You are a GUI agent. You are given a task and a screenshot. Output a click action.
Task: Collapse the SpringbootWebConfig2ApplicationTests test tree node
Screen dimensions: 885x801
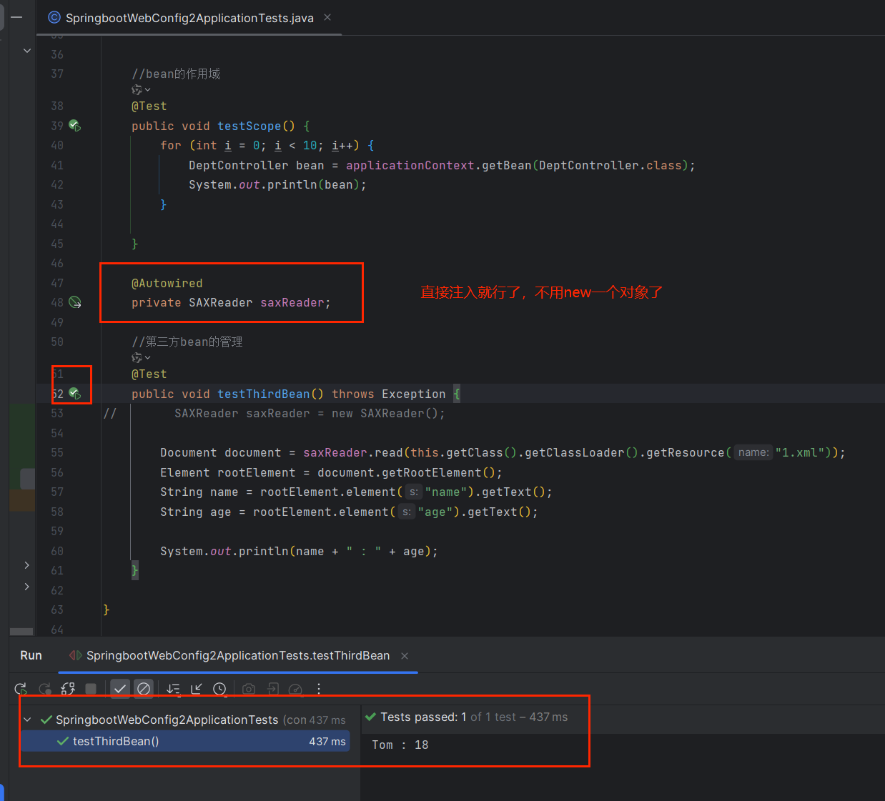(27, 720)
